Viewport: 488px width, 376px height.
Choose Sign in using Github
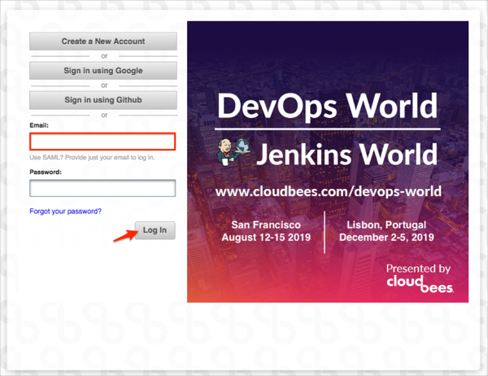[102, 100]
